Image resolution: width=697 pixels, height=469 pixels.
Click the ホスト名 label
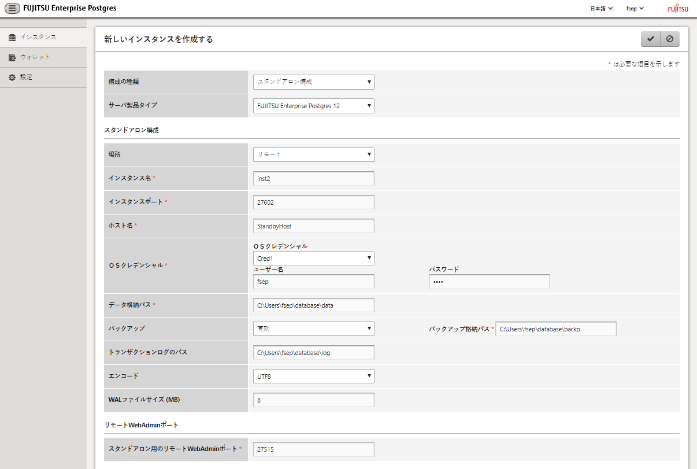121,226
